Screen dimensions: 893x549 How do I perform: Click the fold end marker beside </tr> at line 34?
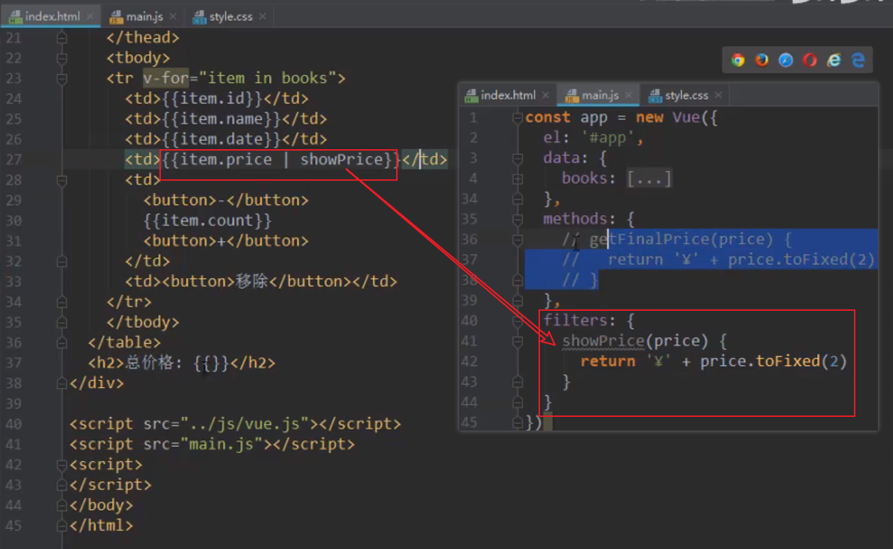[x=62, y=302]
